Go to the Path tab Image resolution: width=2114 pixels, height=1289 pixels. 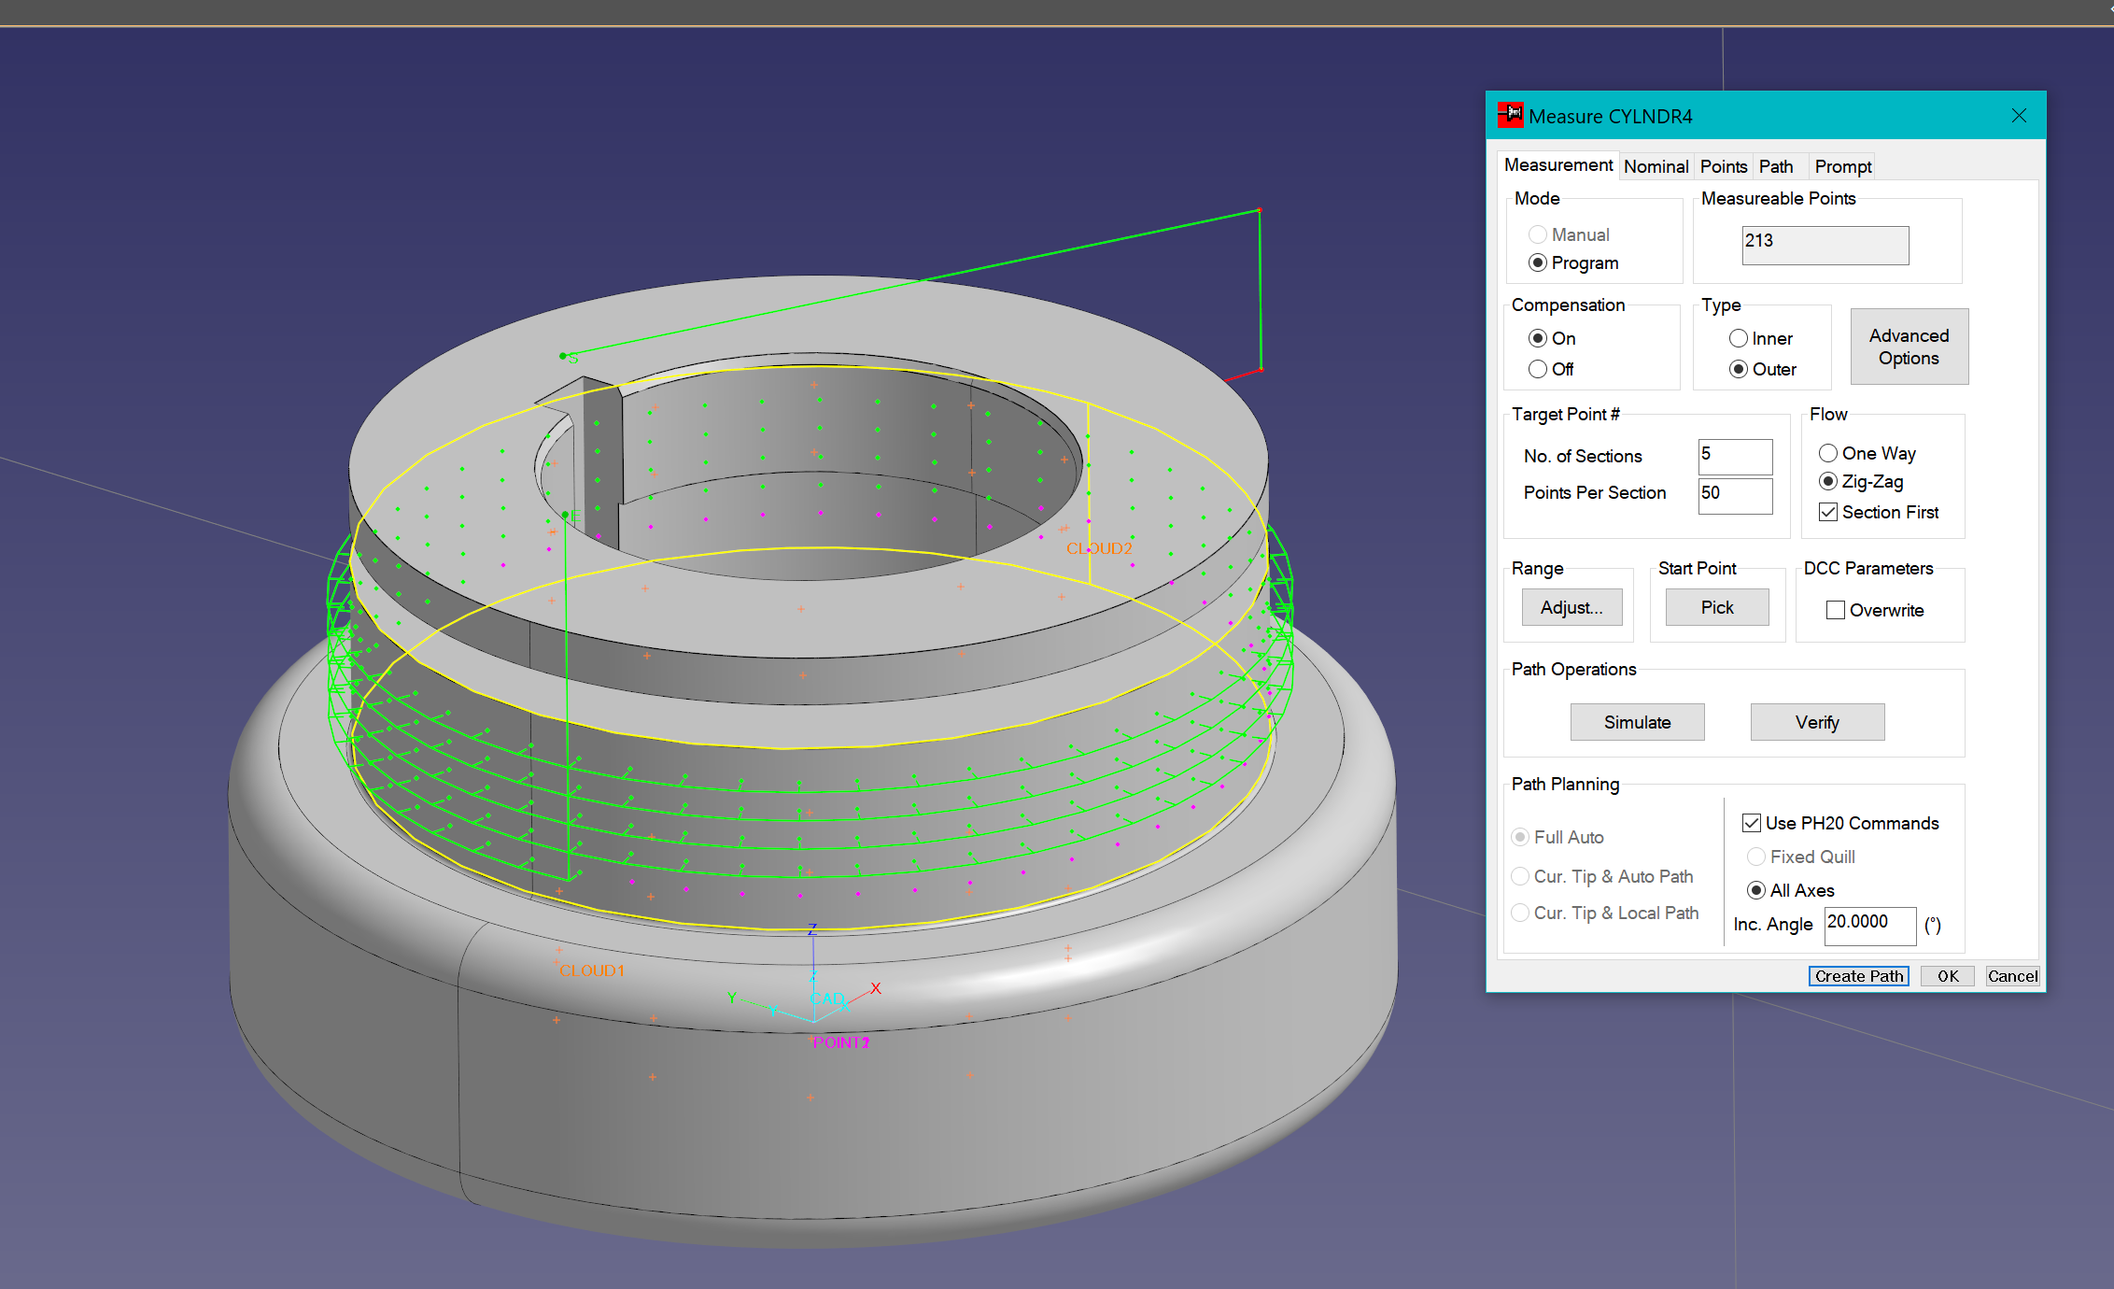pyautogui.click(x=1775, y=166)
